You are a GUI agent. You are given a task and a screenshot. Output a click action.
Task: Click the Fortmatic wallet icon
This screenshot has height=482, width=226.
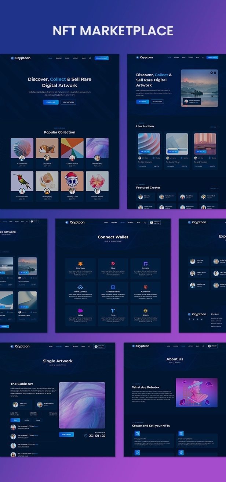[146, 264]
